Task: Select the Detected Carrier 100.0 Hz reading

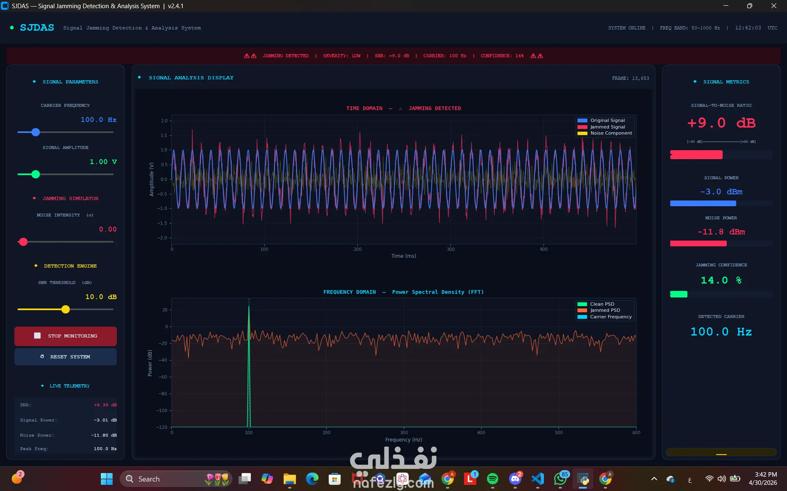Action: coord(721,331)
